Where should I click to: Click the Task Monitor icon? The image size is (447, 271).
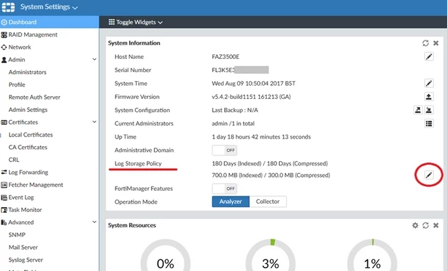[4, 210]
